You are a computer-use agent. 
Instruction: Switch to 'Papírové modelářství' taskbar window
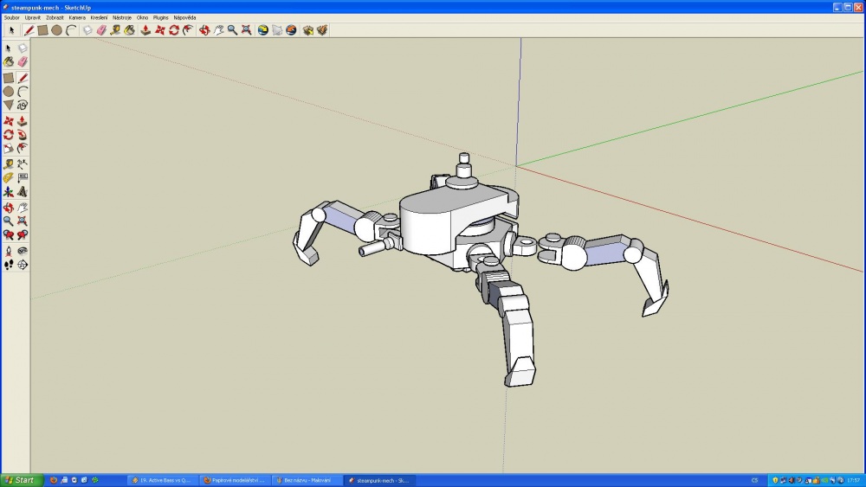pyautogui.click(x=235, y=480)
